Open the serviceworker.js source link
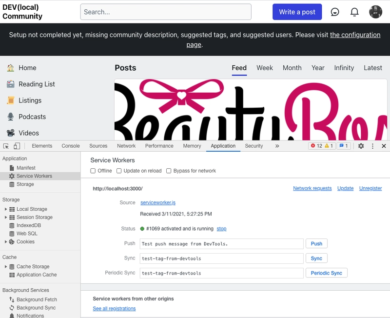Screen dimensions: 390x318 click(158, 202)
